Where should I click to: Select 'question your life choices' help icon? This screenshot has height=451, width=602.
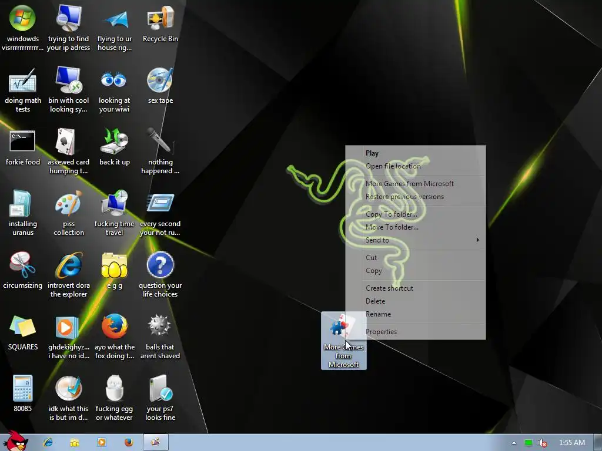[160, 275]
